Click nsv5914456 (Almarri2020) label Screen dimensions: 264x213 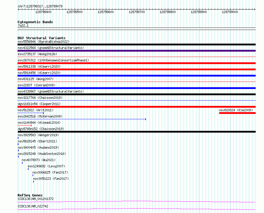pyautogui.click(x=39, y=73)
